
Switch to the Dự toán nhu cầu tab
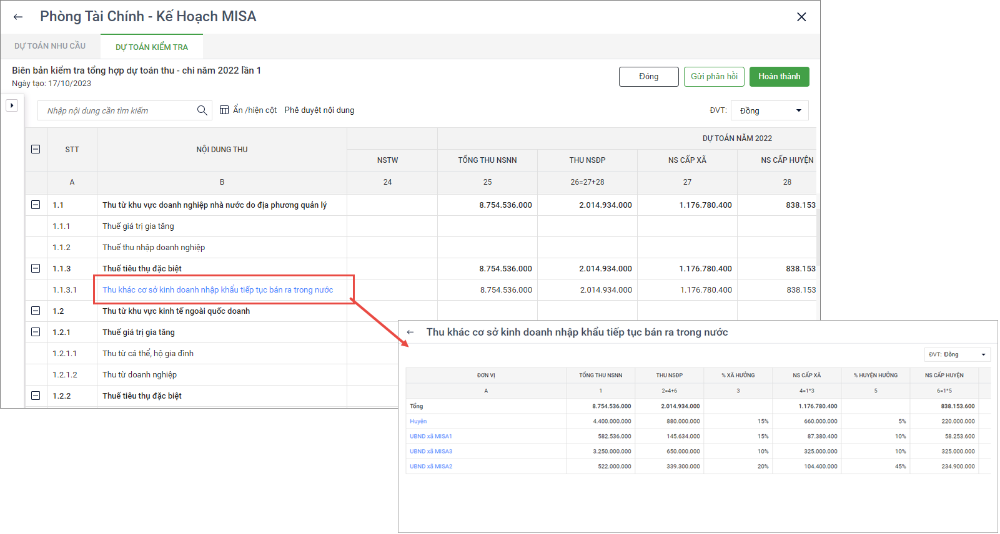50,46
